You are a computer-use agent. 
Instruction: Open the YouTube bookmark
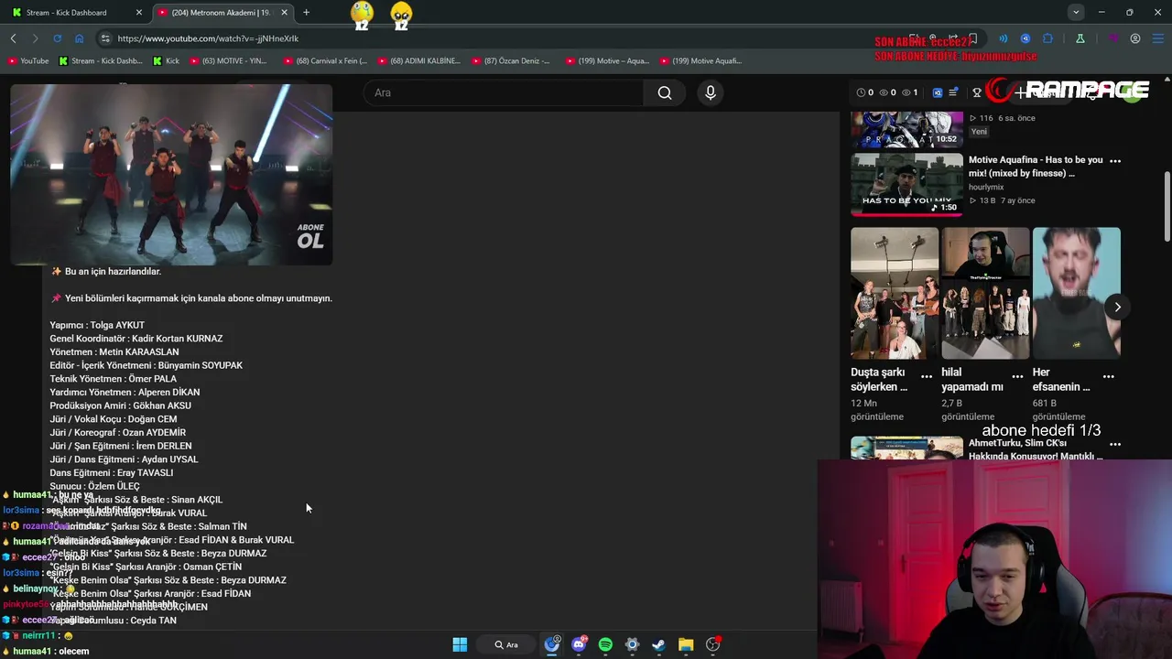[27, 60]
